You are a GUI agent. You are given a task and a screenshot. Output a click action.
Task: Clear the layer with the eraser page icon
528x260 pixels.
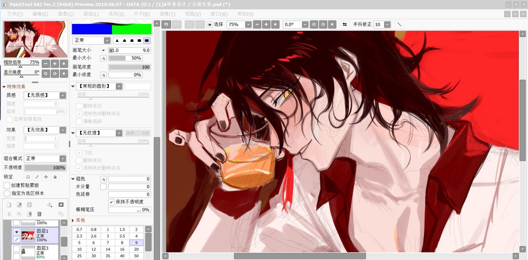click(x=29, y=214)
